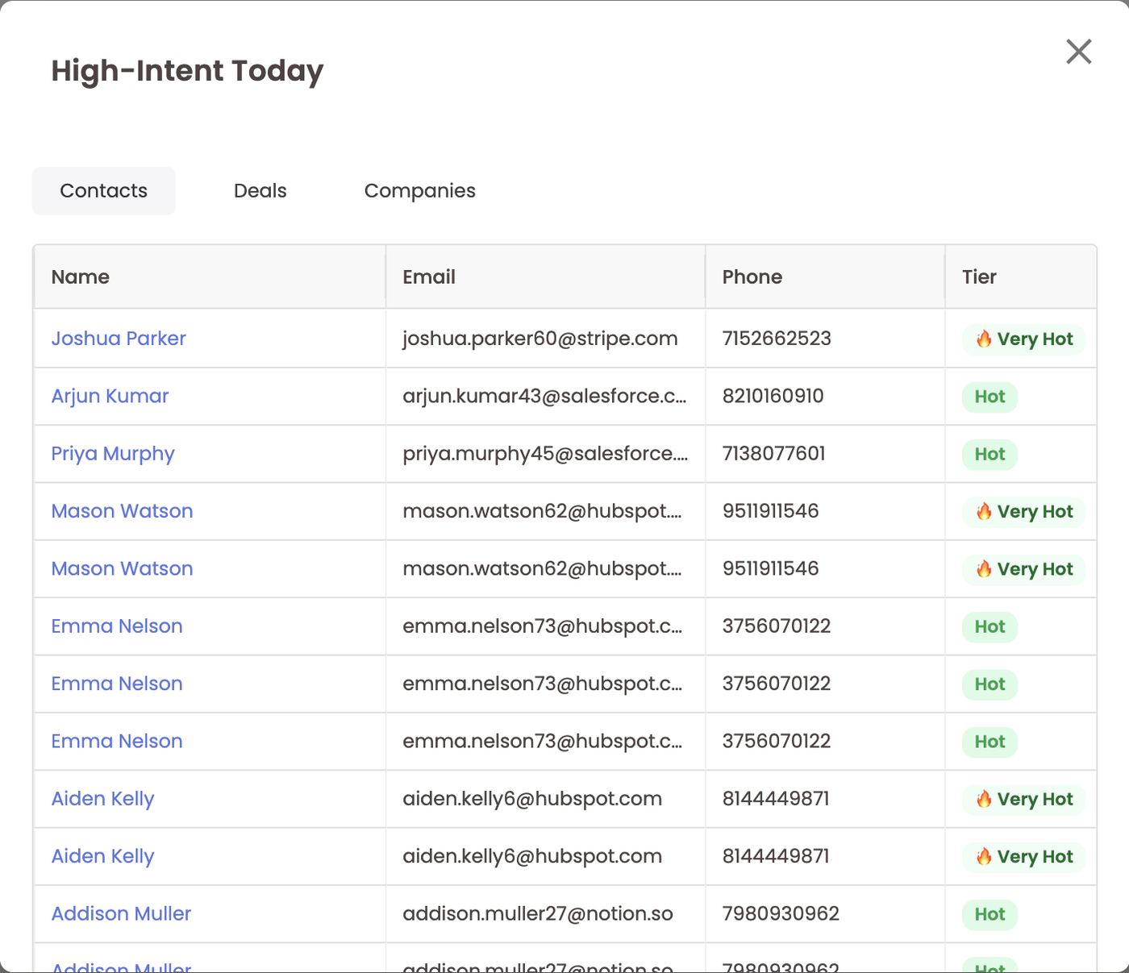Click the Tier column header
This screenshot has width=1129, height=973.
click(x=1020, y=277)
